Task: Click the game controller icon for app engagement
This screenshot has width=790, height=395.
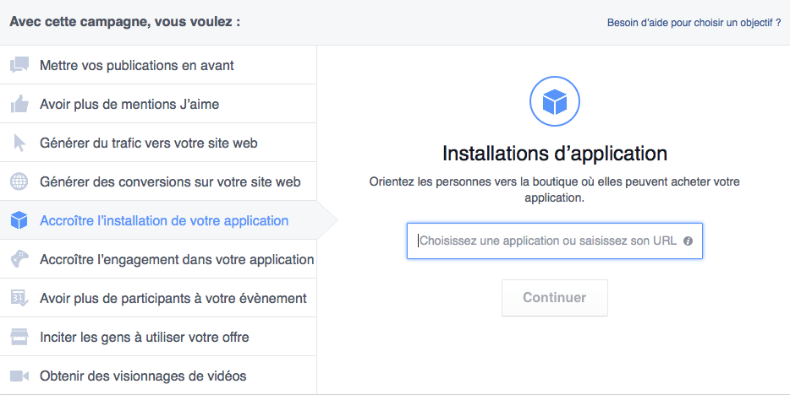Action: point(19,259)
